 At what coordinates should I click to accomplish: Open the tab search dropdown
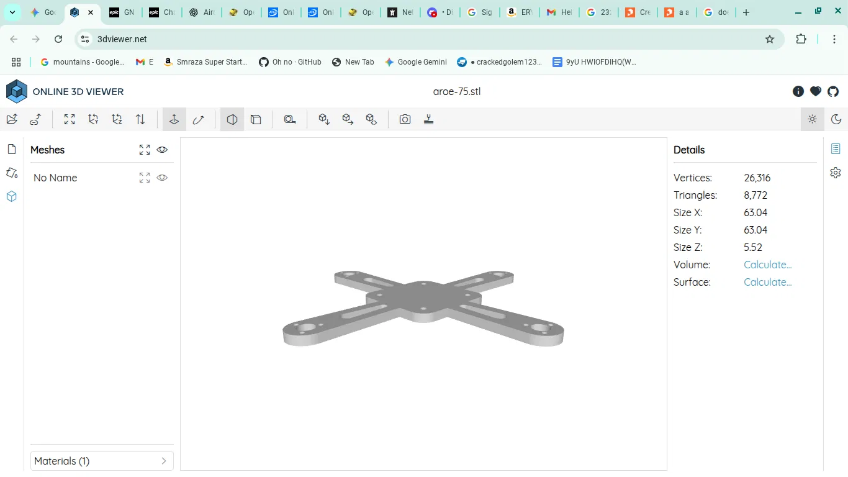12,12
